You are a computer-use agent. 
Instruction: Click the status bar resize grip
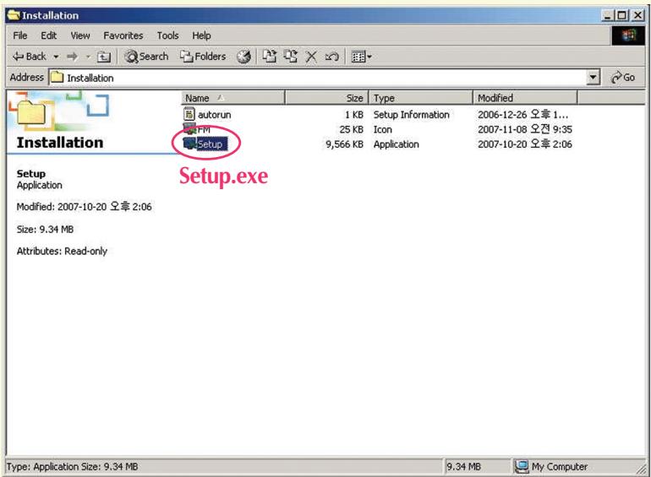point(642,469)
